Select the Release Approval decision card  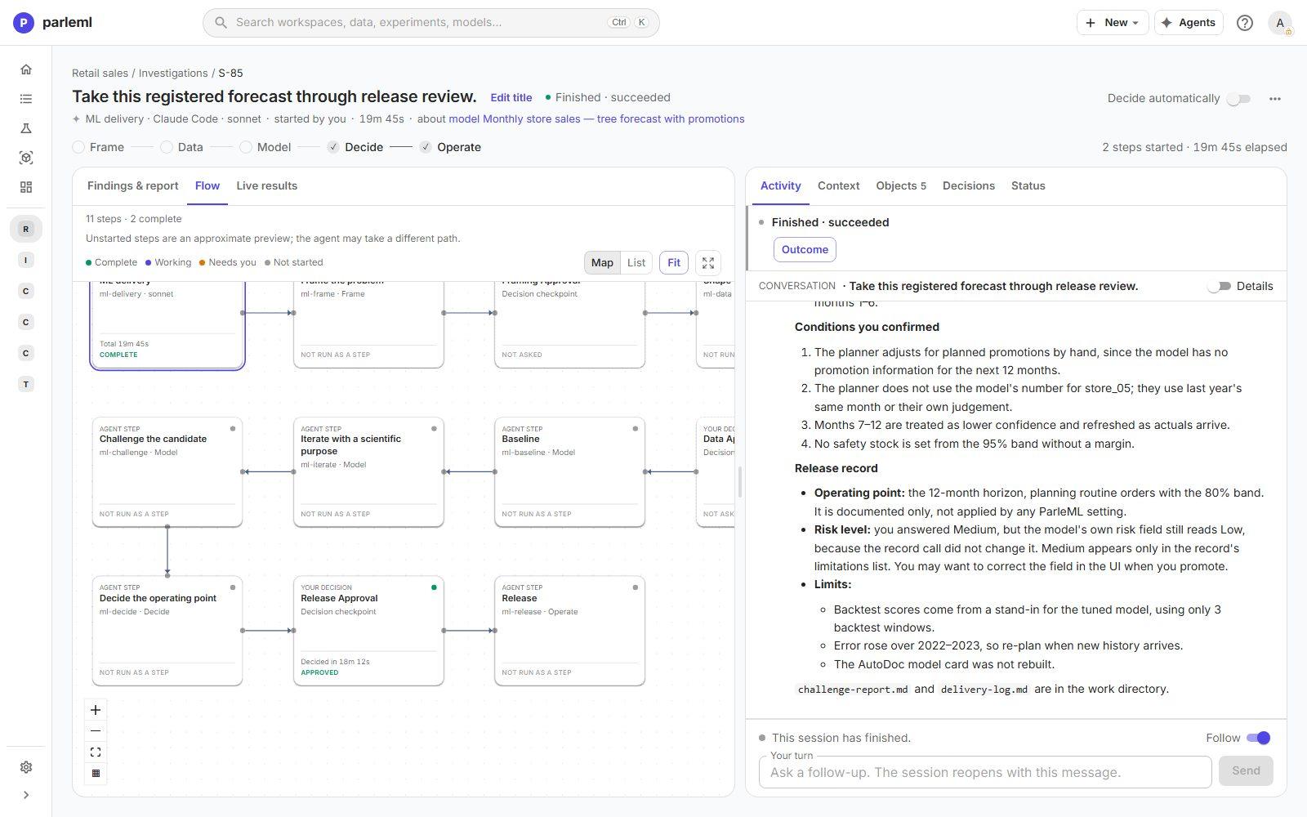tap(368, 631)
